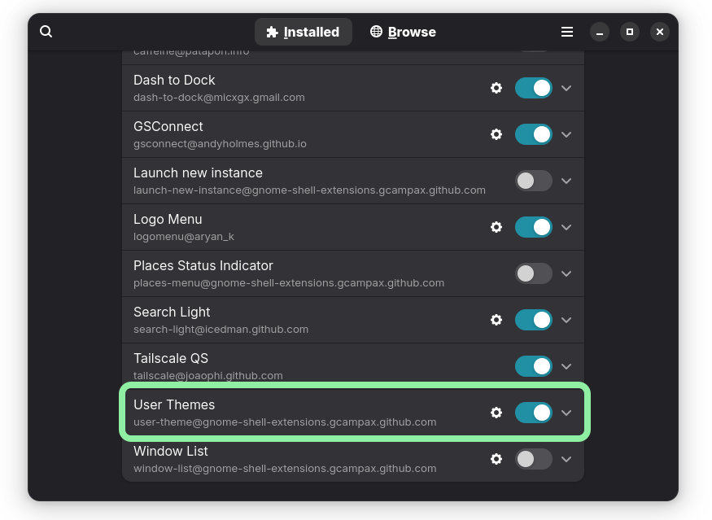Image resolution: width=712 pixels, height=520 pixels.
Task: Open Dash to Dock settings gear
Action: tap(496, 88)
